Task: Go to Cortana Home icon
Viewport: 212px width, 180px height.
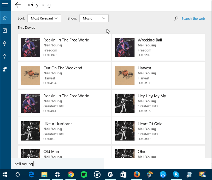Action: pos(5,18)
